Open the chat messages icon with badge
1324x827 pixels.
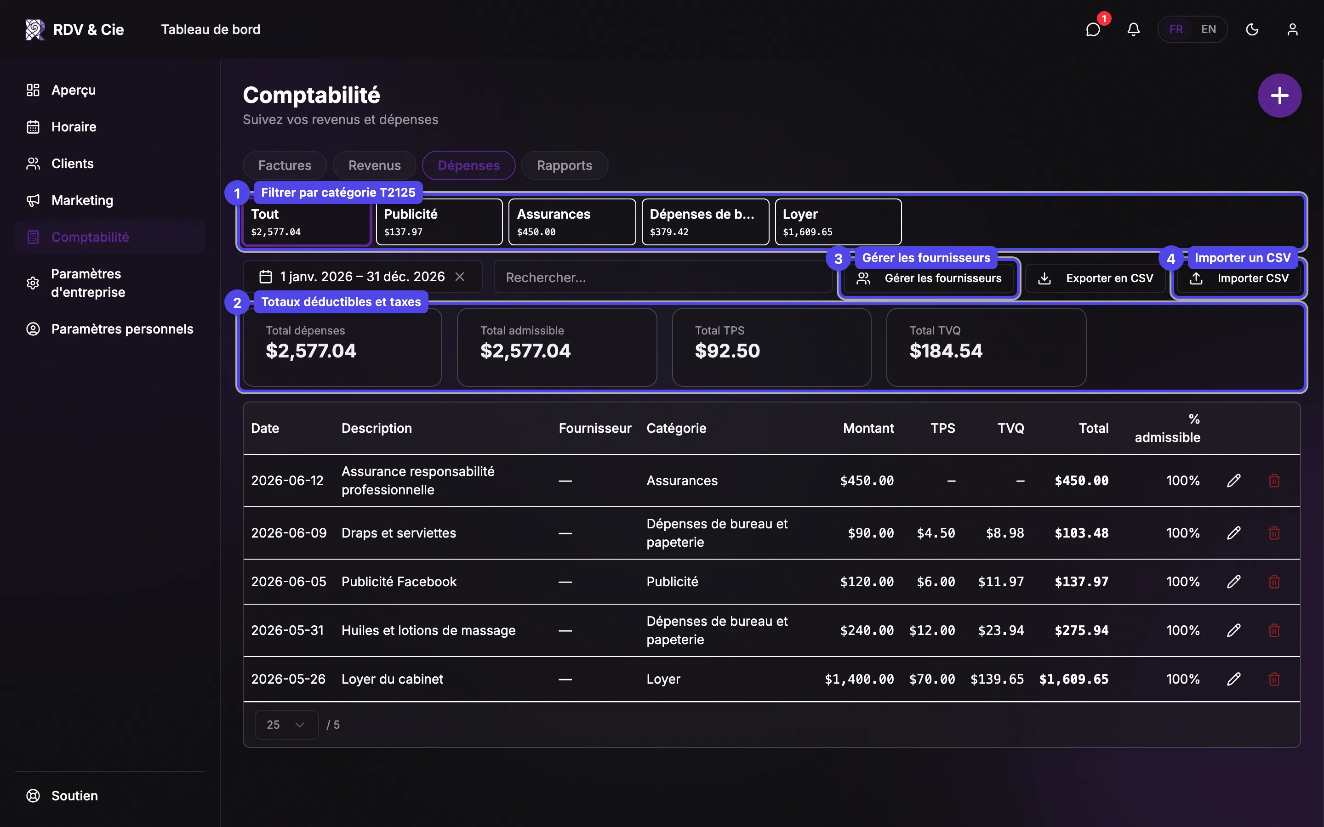pyautogui.click(x=1093, y=29)
